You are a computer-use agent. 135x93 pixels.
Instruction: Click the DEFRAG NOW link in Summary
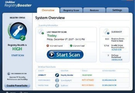[117, 60]
